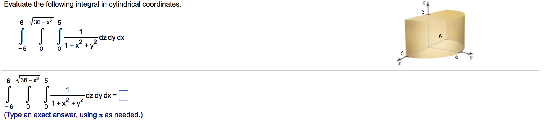This screenshot has width=544, height=131.
Task: Click the top integral's √(36−x²) upper limit
Action: tap(42, 22)
